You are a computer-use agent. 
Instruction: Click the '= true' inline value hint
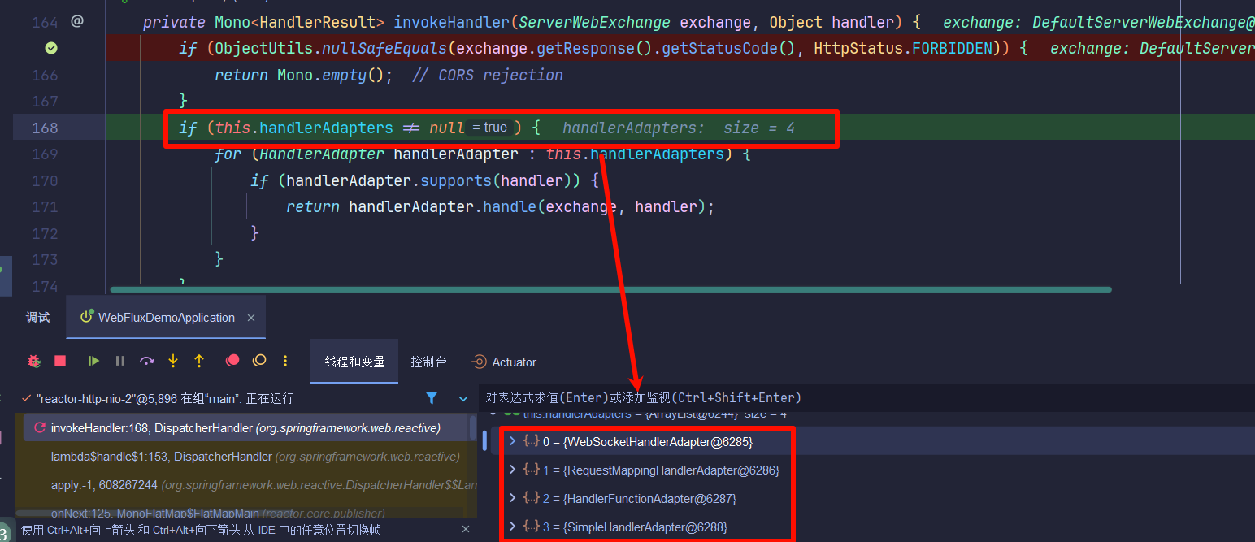(490, 128)
